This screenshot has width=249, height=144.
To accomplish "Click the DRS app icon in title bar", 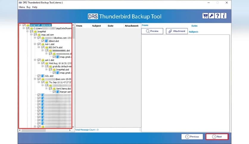I will tap(20, 3).
